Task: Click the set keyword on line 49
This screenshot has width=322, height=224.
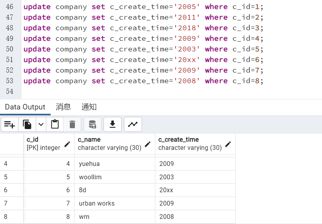Action: tap(98, 38)
